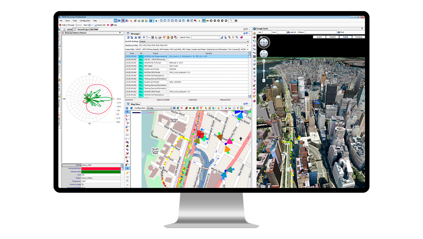Image resolution: width=423 pixels, height=239 pixels.
Task: Click the Walk-U-Through button
Action: tap(67, 25)
